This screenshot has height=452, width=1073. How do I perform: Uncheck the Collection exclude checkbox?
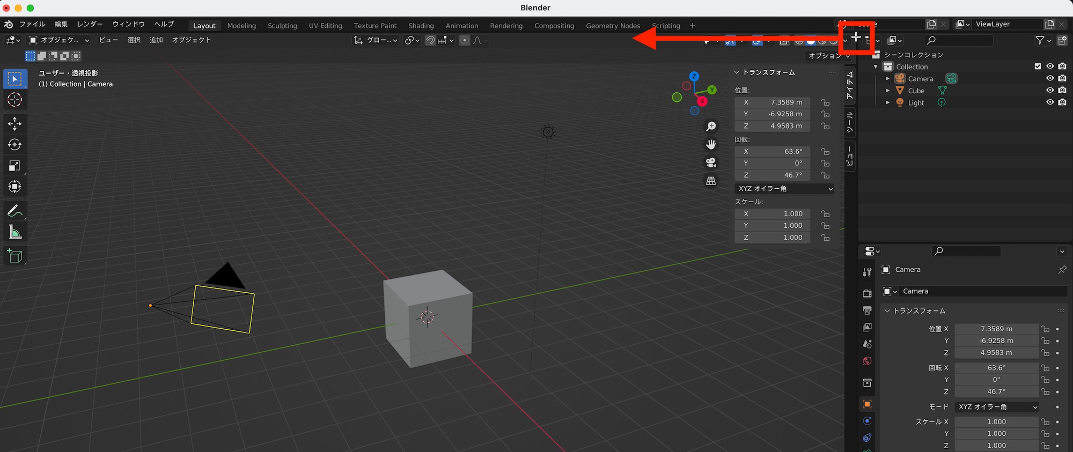tap(1038, 66)
